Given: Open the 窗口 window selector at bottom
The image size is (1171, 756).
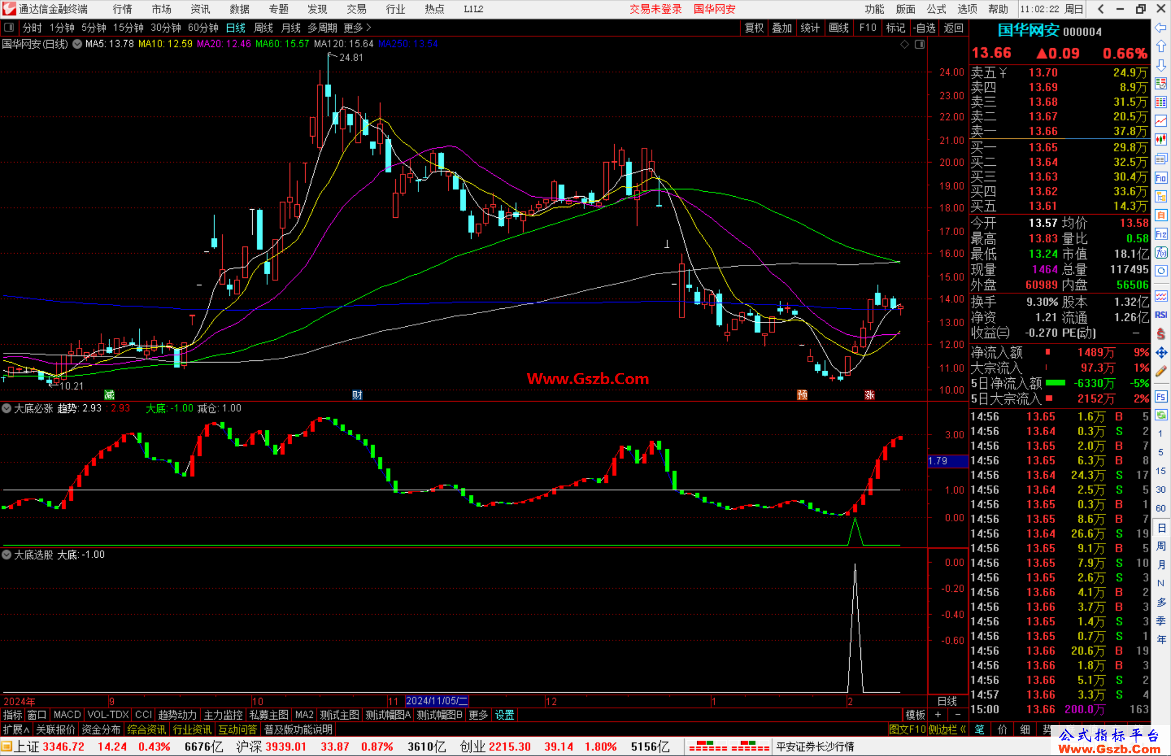Looking at the screenshot, I should coord(37,715).
